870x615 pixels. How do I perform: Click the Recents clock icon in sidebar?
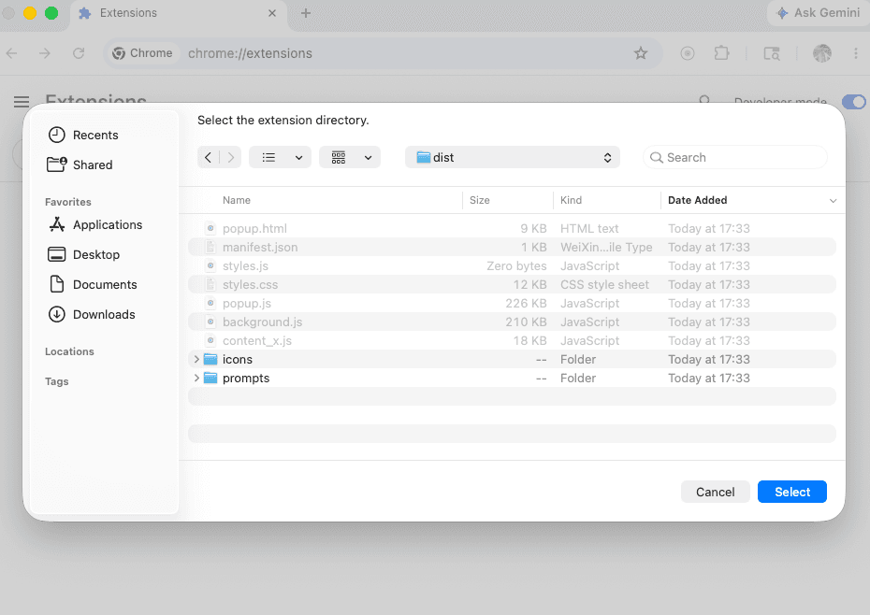(56, 135)
